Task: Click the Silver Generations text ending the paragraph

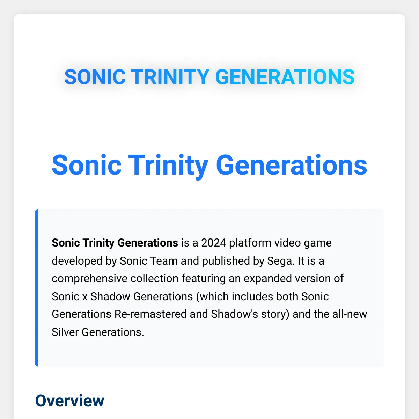Action: 98,332
